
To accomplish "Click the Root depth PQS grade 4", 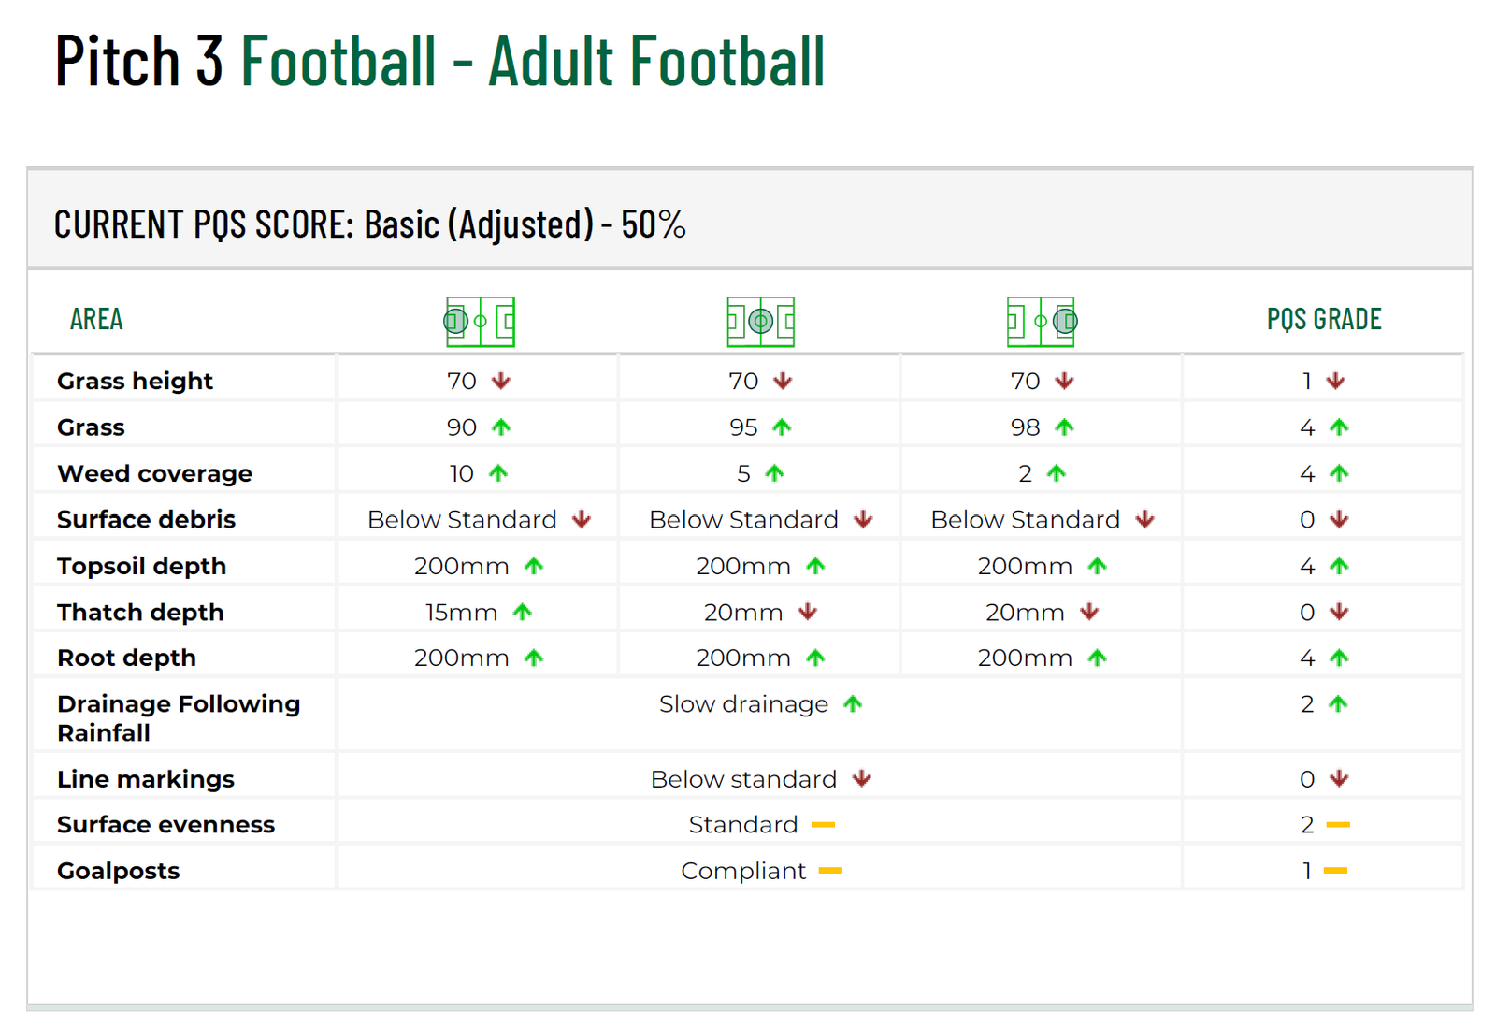I will point(1307,658).
